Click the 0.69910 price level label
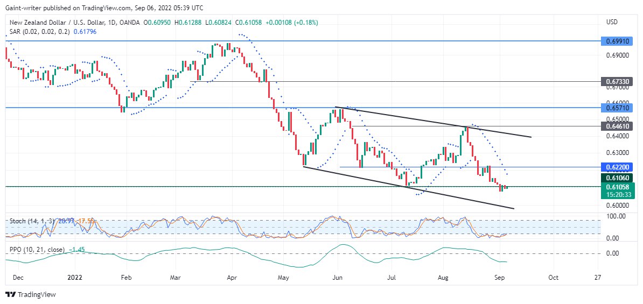 coord(617,41)
